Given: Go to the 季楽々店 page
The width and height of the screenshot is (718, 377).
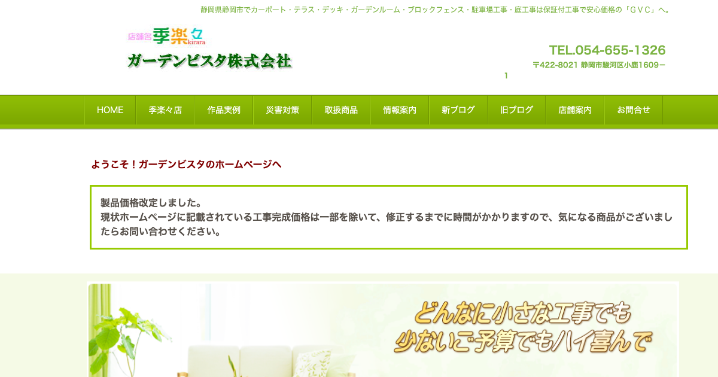Looking at the screenshot, I should 165,110.
